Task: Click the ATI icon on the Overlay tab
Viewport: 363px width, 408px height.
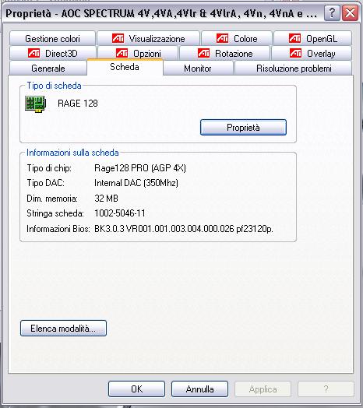Action: click(295, 53)
